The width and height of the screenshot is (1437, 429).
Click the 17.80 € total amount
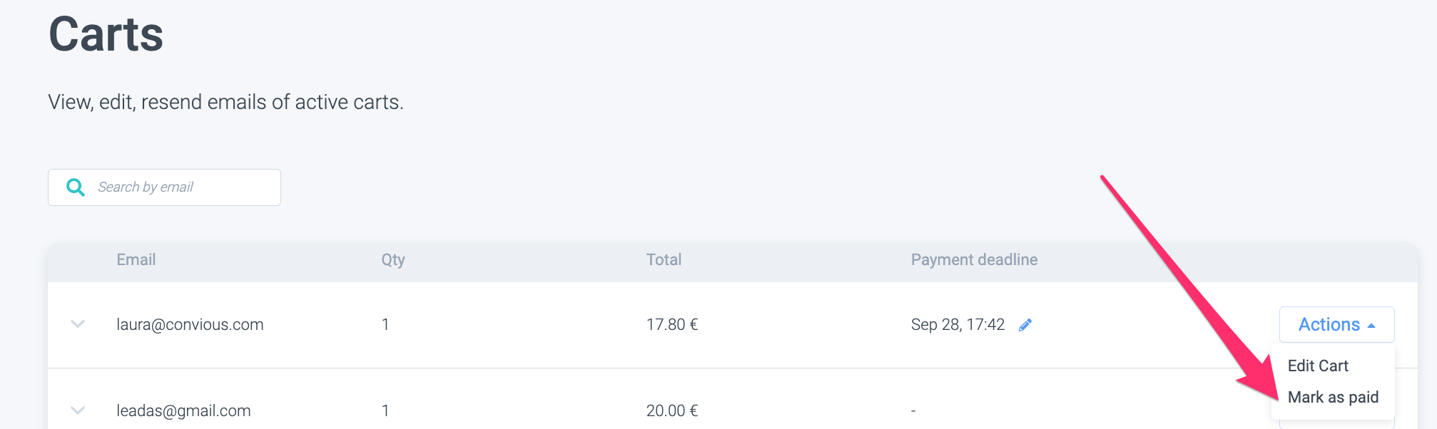coord(672,325)
